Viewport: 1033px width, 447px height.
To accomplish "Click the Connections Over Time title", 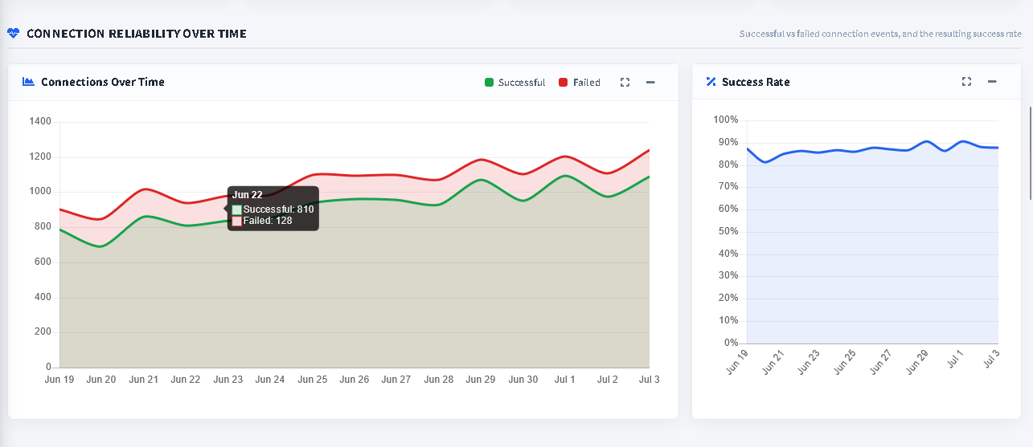I will [103, 82].
